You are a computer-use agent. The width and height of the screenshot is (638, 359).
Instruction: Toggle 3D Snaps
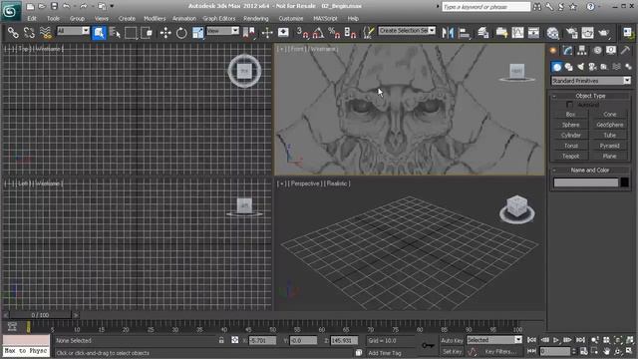point(303,33)
